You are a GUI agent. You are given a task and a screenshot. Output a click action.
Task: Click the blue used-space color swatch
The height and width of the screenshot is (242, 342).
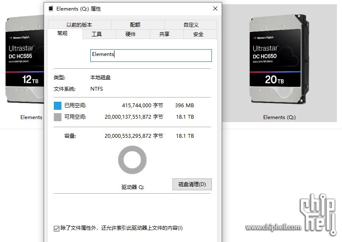[x=58, y=106]
